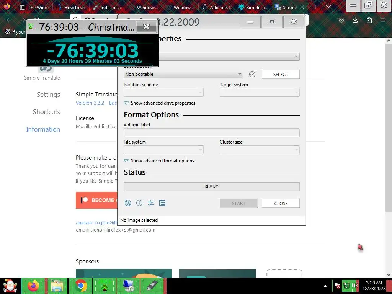Screen dimensions: 392x294
Task: Open the Rufus USB drive taskbar icon
Action: [152, 286]
